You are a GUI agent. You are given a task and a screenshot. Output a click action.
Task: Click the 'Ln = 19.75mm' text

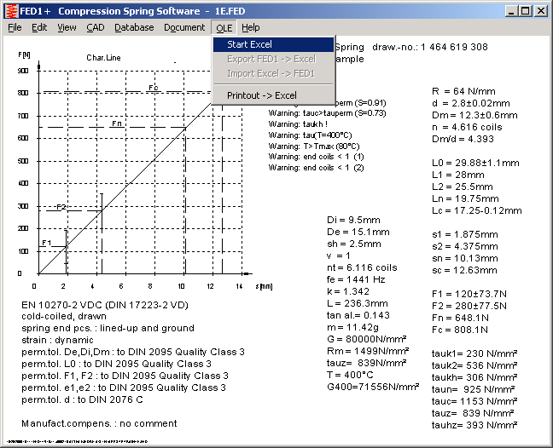tap(465, 198)
